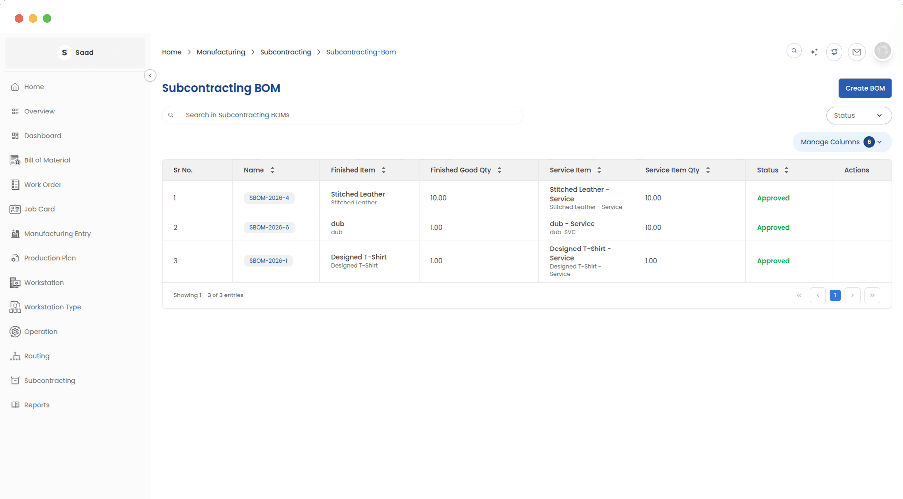Sort by Service Item Qty arrows
The image size is (903, 499).
click(708, 170)
